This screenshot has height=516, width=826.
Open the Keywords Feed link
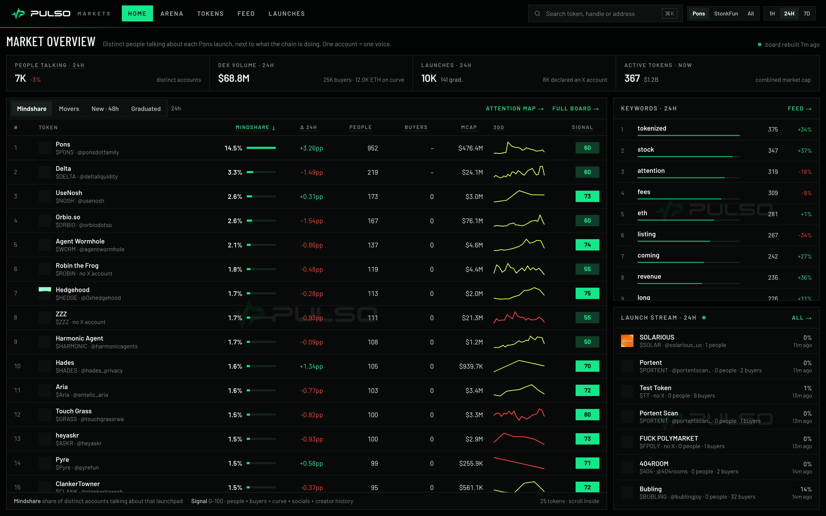(799, 109)
